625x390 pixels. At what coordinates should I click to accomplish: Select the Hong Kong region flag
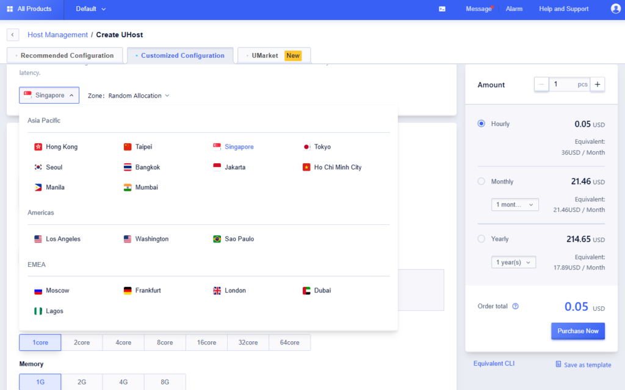click(x=37, y=146)
